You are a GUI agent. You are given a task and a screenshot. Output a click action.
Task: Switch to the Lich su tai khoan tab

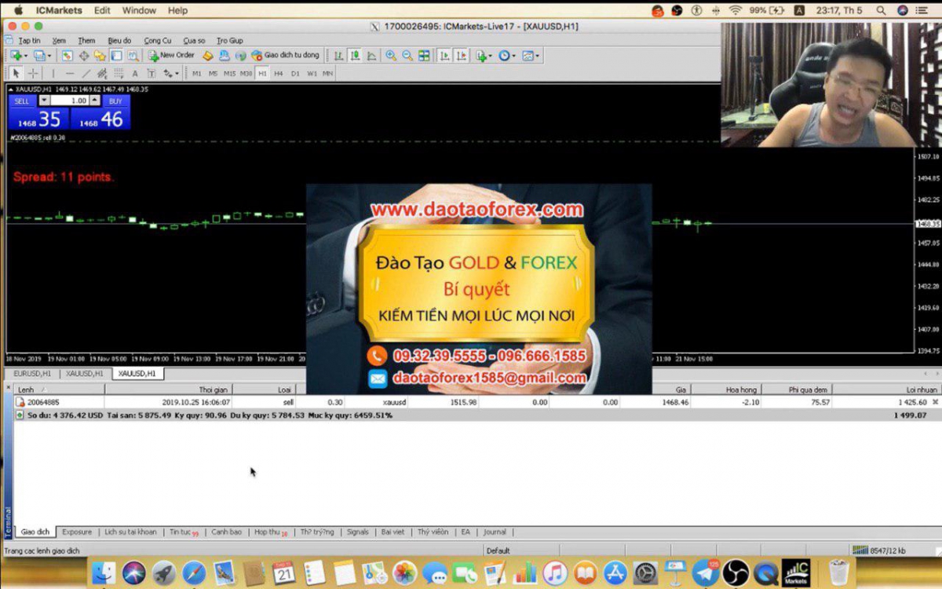[x=130, y=532]
